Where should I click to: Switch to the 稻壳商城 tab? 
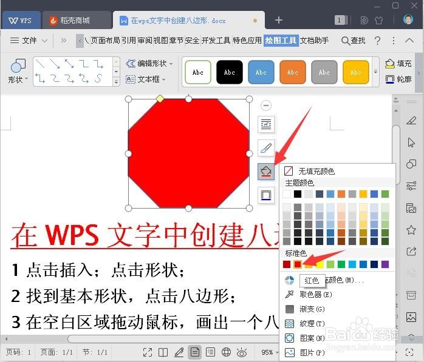77,20
